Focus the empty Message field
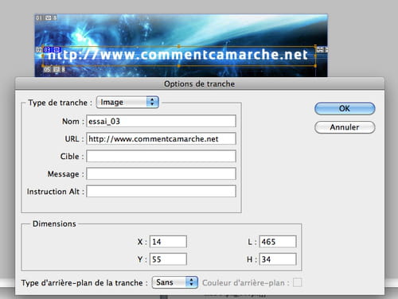This screenshot has height=299, width=398. point(161,174)
